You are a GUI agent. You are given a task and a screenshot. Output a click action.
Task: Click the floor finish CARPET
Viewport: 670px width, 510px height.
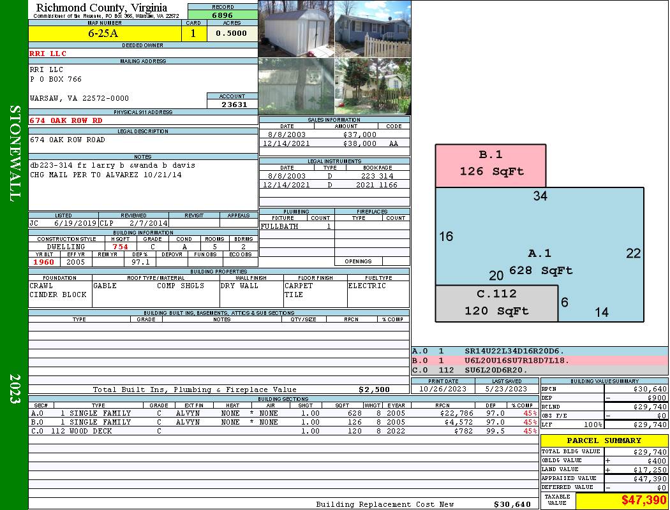click(x=299, y=286)
